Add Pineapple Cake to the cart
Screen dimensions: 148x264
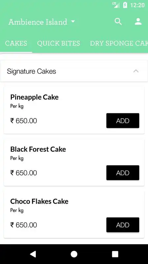coord(123,120)
